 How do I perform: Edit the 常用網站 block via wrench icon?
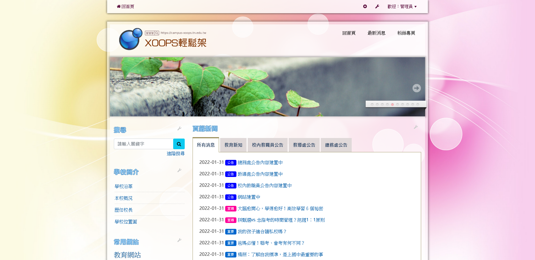pos(179,240)
